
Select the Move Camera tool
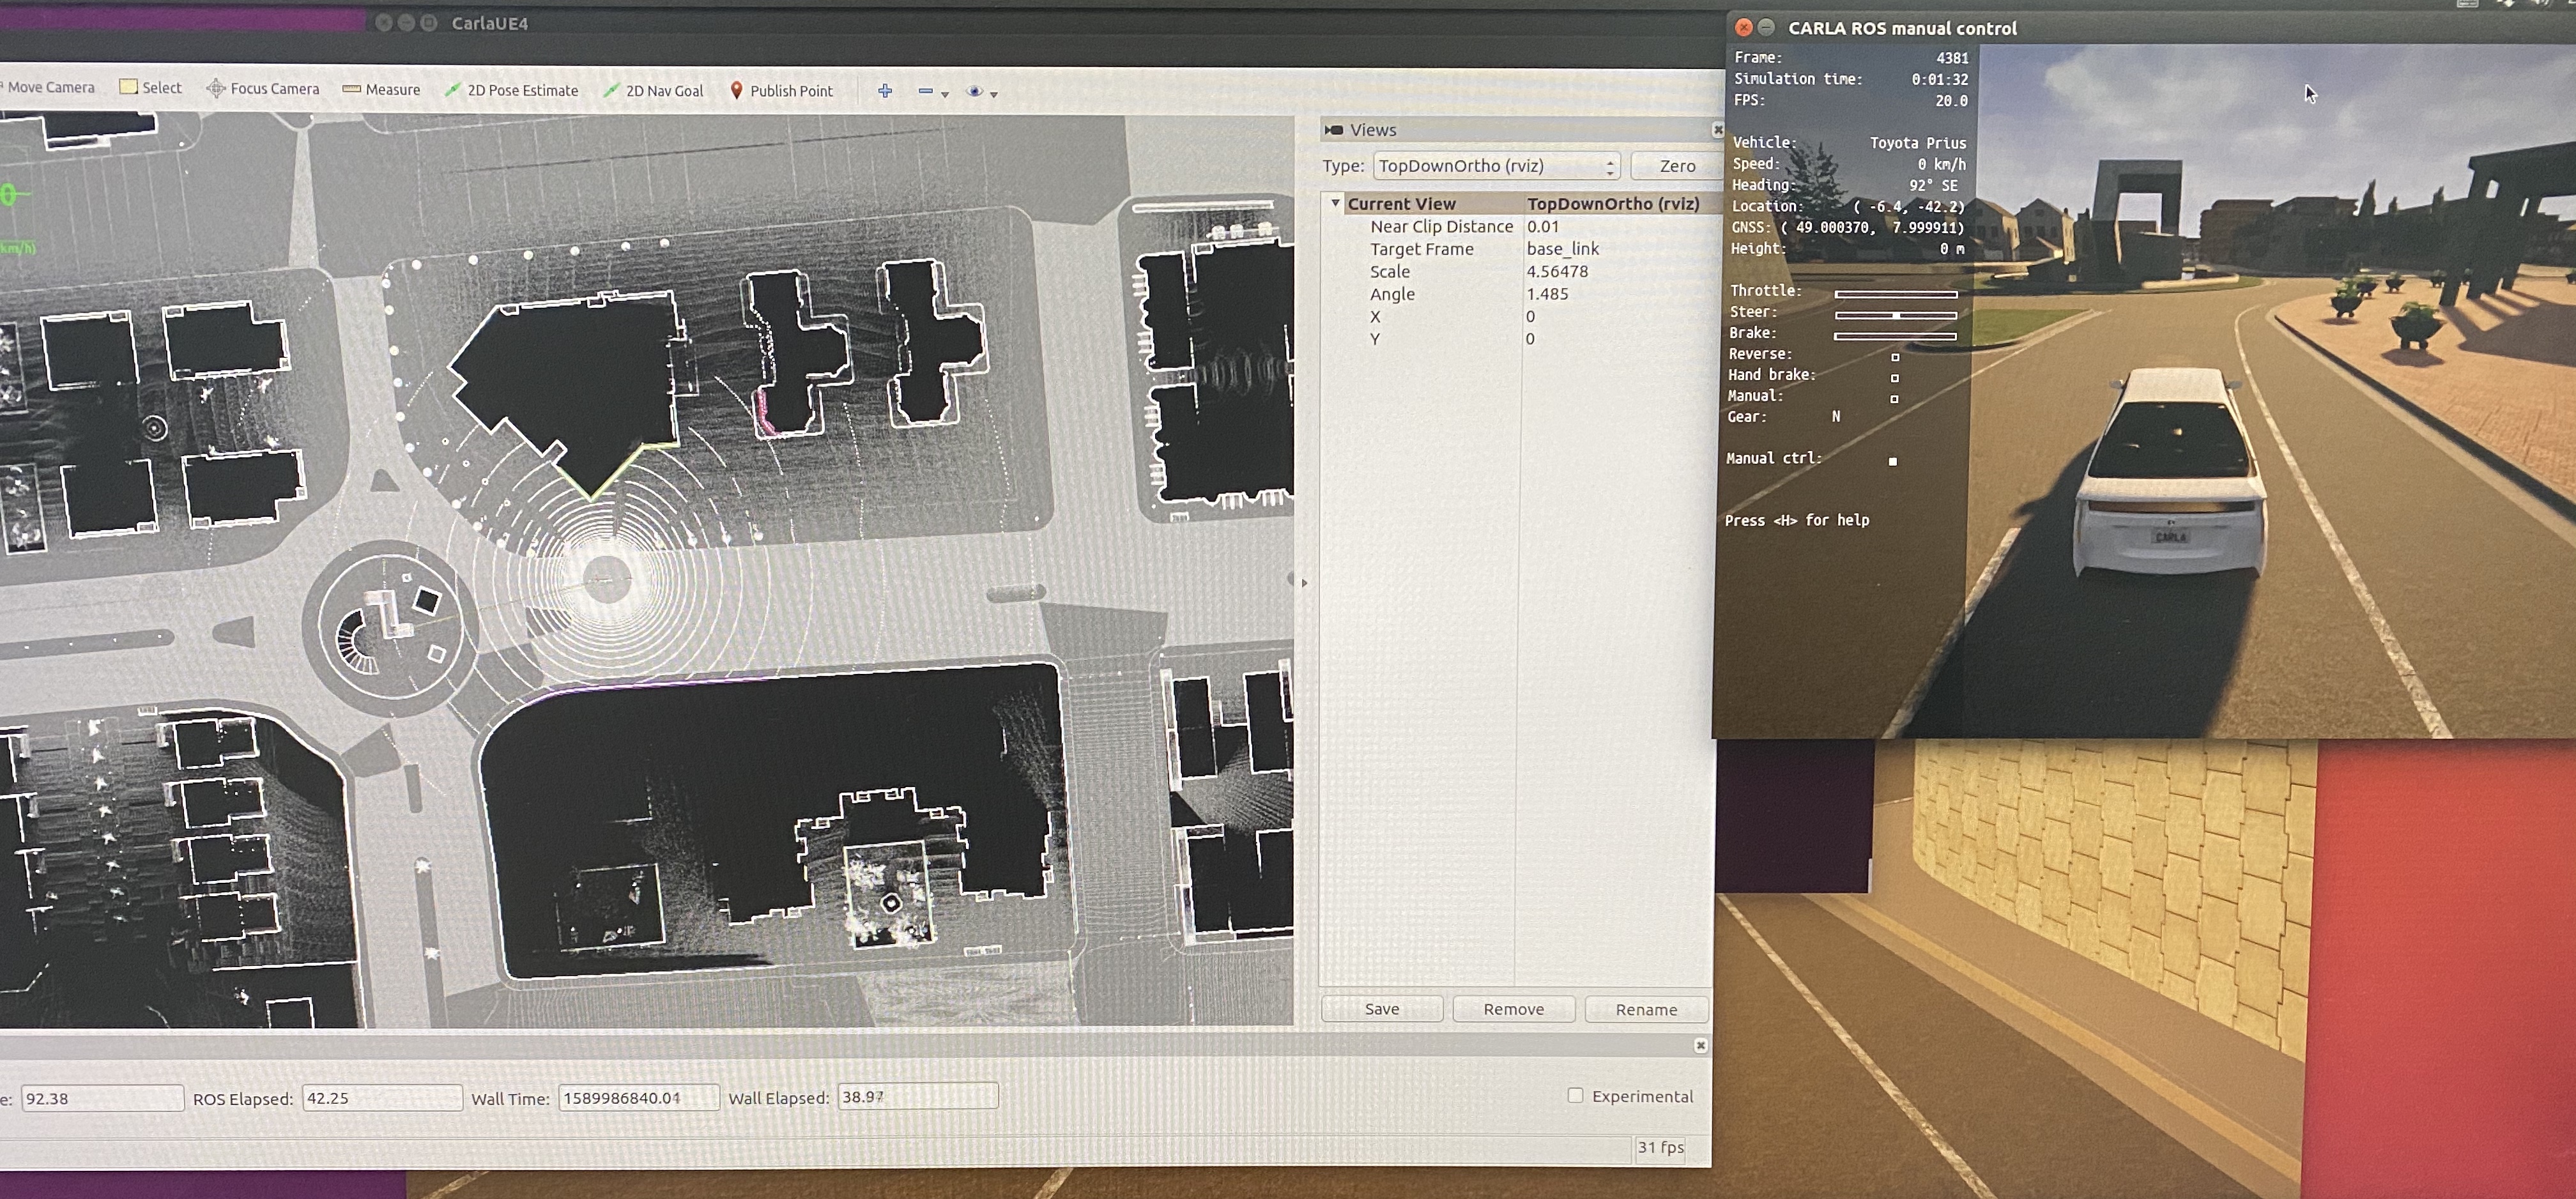[x=50, y=87]
